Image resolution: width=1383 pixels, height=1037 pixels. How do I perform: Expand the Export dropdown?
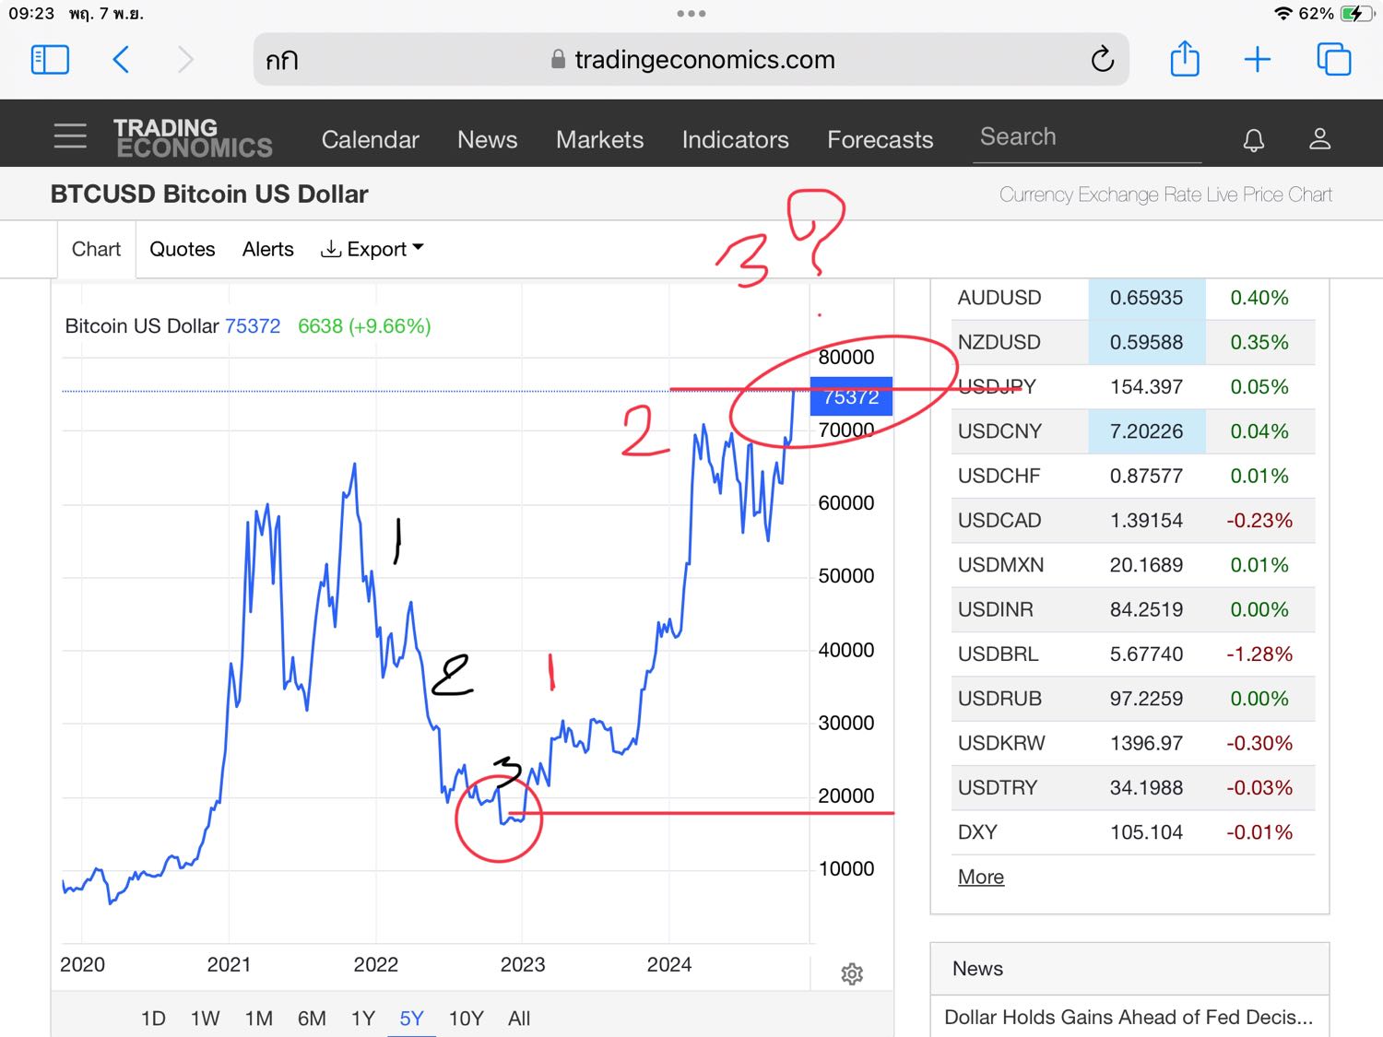[x=372, y=249]
